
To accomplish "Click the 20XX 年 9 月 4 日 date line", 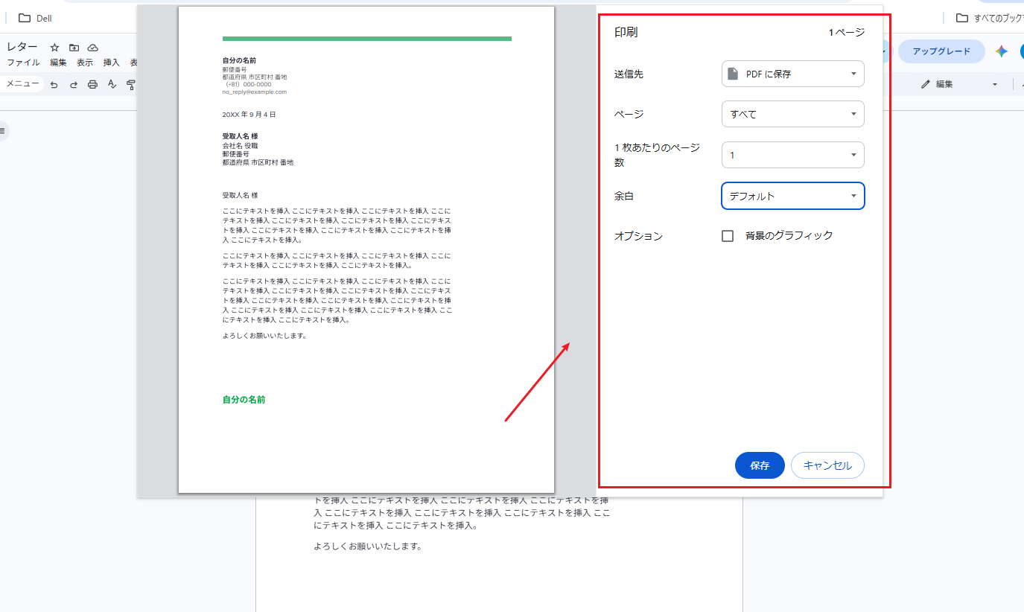I will point(249,115).
